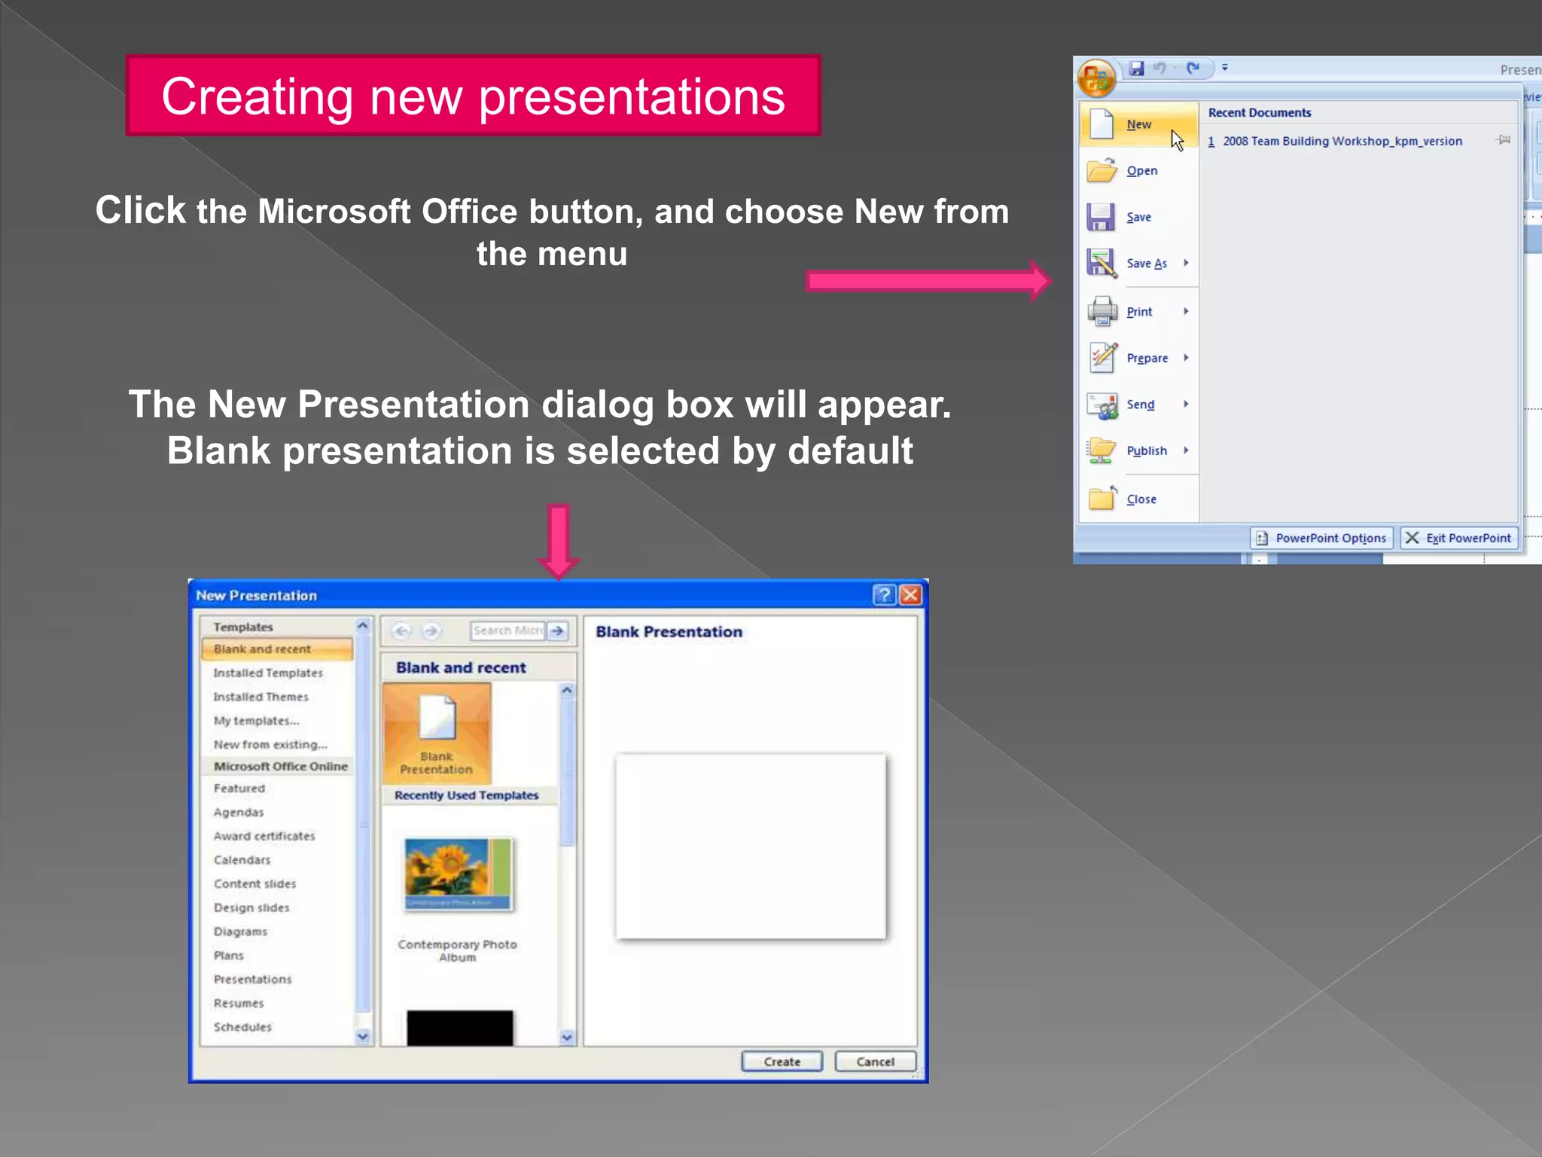Image resolution: width=1542 pixels, height=1157 pixels.
Task: Click the Close folder icon in Office menu
Action: pyautogui.click(x=1103, y=498)
